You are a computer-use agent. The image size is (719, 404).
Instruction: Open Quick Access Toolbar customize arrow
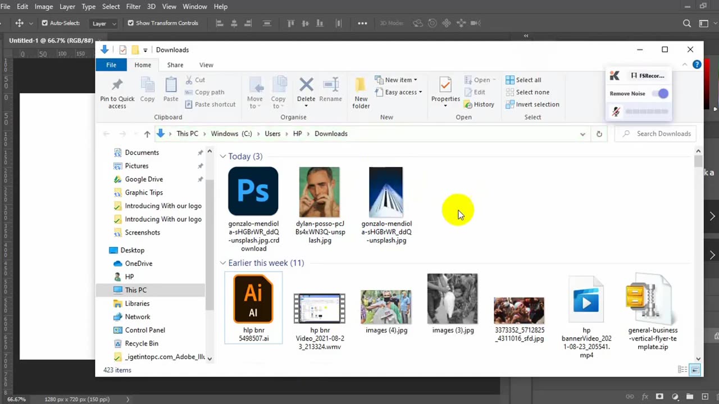pyautogui.click(x=145, y=50)
